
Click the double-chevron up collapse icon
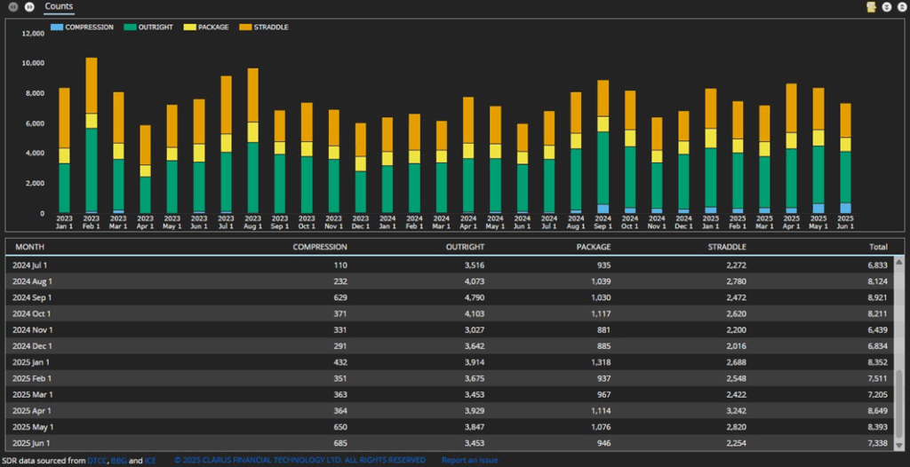pos(900,7)
